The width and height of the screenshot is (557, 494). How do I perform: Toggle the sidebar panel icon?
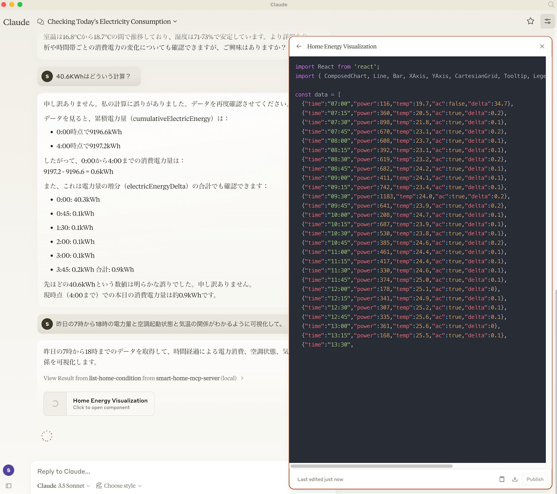[x=9, y=486]
